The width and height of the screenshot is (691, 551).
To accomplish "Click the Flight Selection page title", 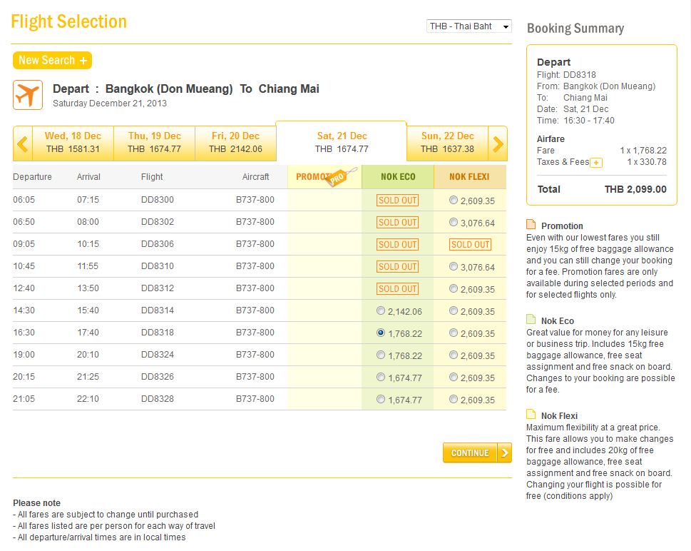I will 68,21.
